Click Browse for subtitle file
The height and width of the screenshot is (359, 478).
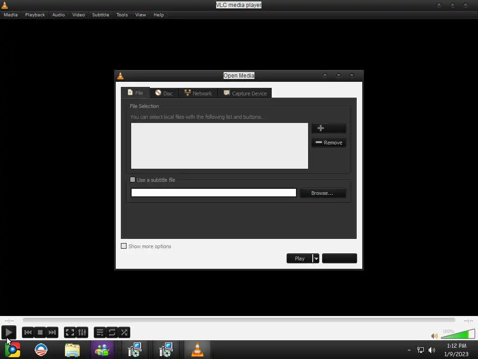click(x=323, y=193)
